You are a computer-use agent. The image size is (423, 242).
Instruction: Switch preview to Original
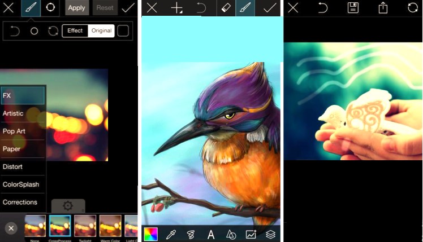click(101, 30)
